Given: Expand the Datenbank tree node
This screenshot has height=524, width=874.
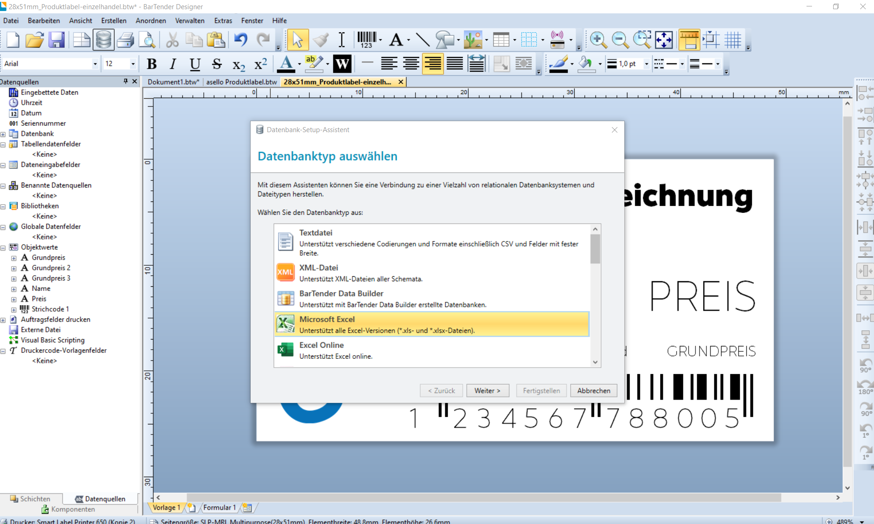Looking at the screenshot, I should (x=3, y=134).
